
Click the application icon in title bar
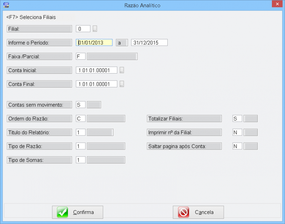(x=6, y=5)
